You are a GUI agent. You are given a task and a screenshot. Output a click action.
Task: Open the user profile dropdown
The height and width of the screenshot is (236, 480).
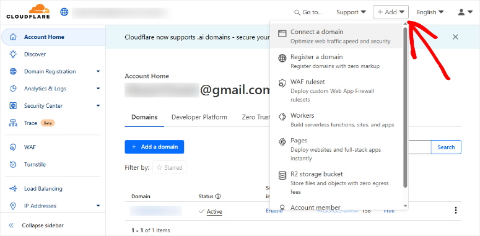click(x=465, y=12)
